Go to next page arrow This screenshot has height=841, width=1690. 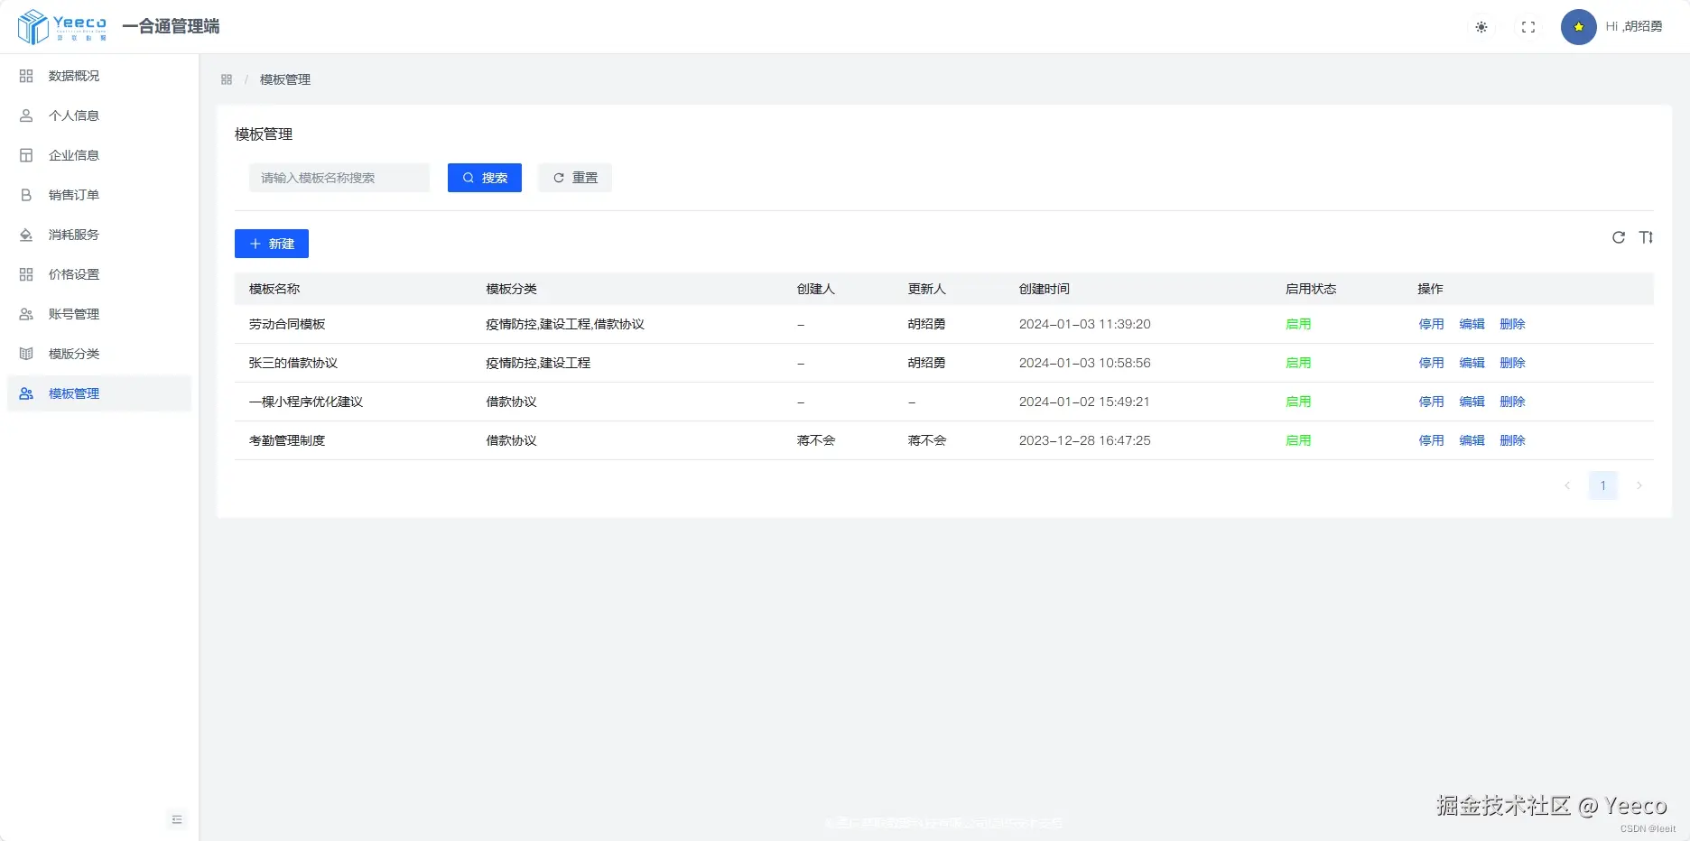(1639, 485)
